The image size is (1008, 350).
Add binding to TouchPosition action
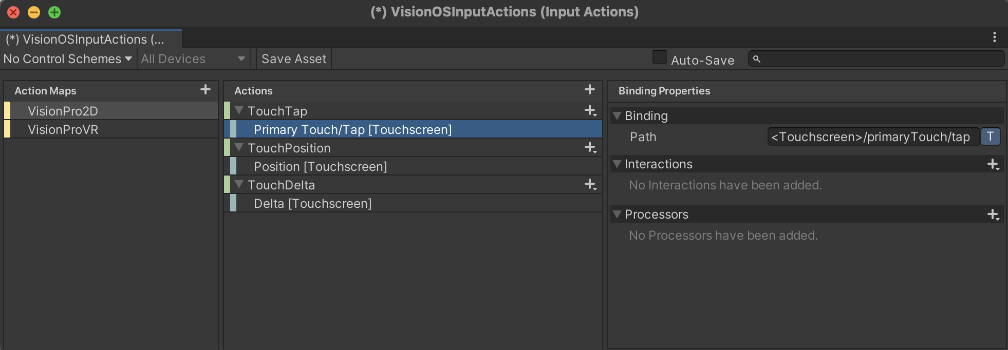pyautogui.click(x=590, y=148)
